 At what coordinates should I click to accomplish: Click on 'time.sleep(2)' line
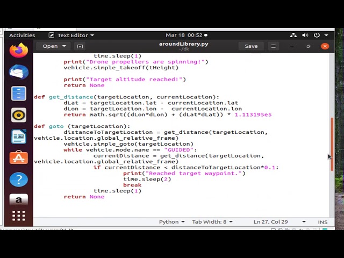coord(147,179)
